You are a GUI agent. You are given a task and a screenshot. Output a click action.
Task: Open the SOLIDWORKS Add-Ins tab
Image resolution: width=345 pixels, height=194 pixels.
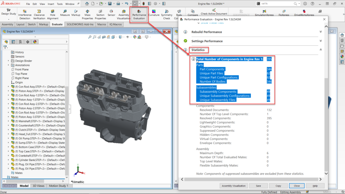[80, 24]
